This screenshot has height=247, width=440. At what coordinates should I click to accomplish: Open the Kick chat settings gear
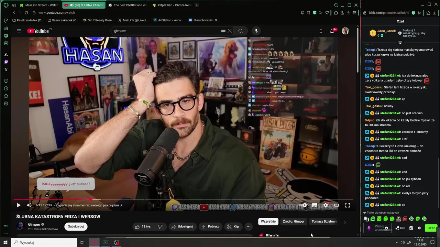(419, 228)
